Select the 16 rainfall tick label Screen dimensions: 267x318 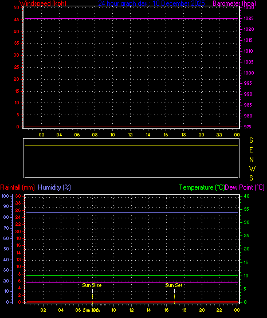click(18, 245)
